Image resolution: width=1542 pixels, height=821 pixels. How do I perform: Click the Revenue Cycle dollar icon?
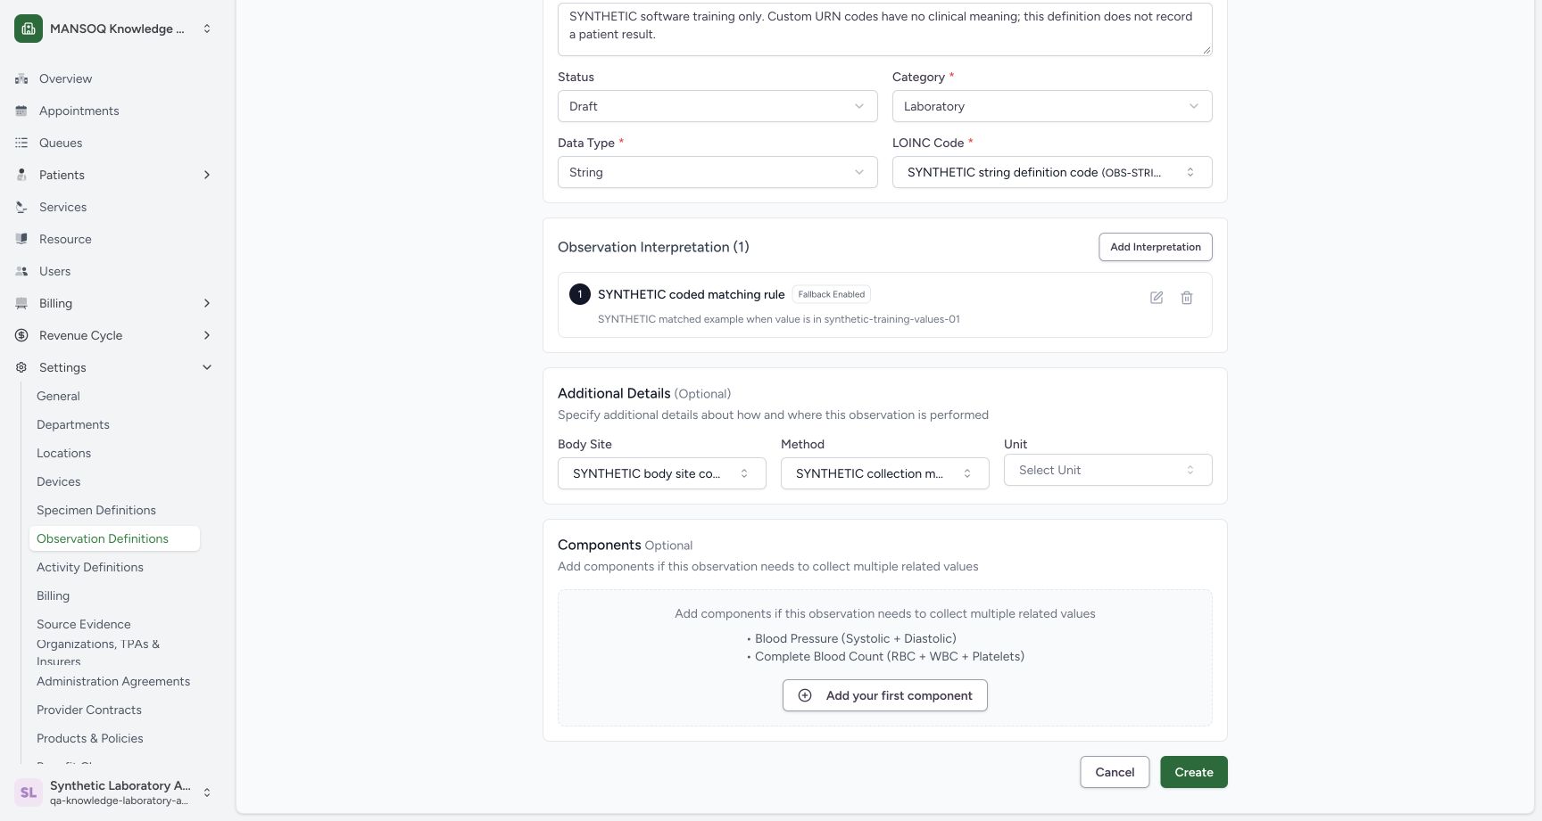[x=21, y=335]
